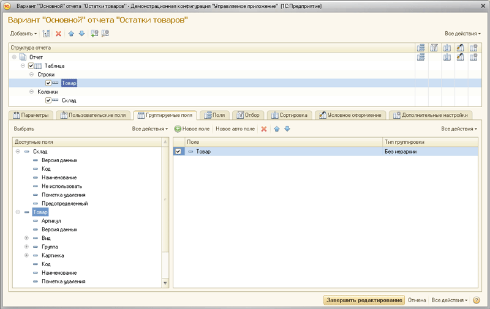
Task: Open the Условное оформление tab
Action: click(352, 114)
